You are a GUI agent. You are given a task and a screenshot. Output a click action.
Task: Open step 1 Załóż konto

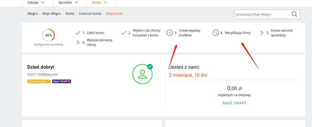coord(93,33)
